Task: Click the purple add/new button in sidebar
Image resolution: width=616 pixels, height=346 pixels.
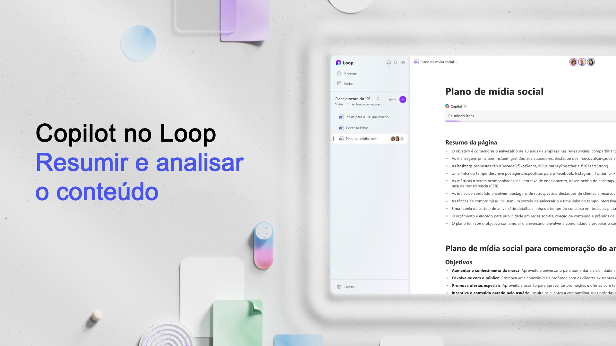Action: tap(402, 99)
